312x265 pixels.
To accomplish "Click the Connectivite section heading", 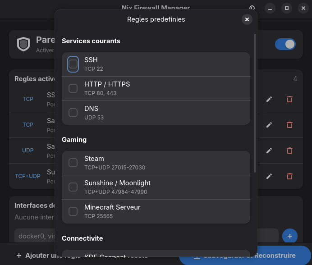I will tap(83, 238).
